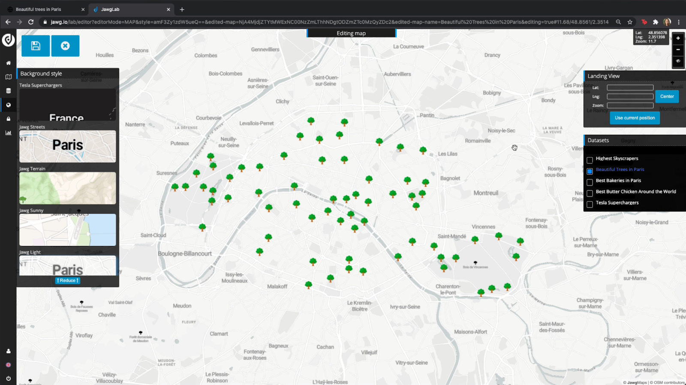Image resolution: width=686 pixels, height=385 pixels.
Task: Open the home icon in left sidebar
Action: pyautogui.click(x=8, y=63)
